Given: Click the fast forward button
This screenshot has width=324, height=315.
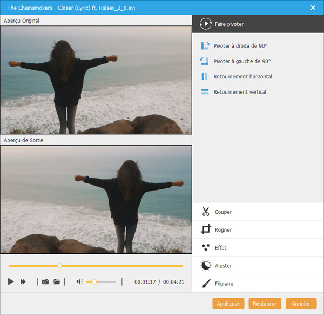Looking at the screenshot, I should click(x=23, y=281).
